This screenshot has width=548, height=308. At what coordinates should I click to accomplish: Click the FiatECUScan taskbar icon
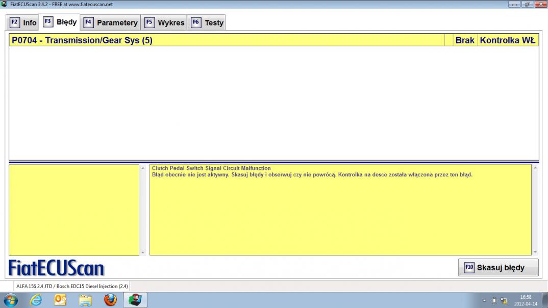[135, 300]
